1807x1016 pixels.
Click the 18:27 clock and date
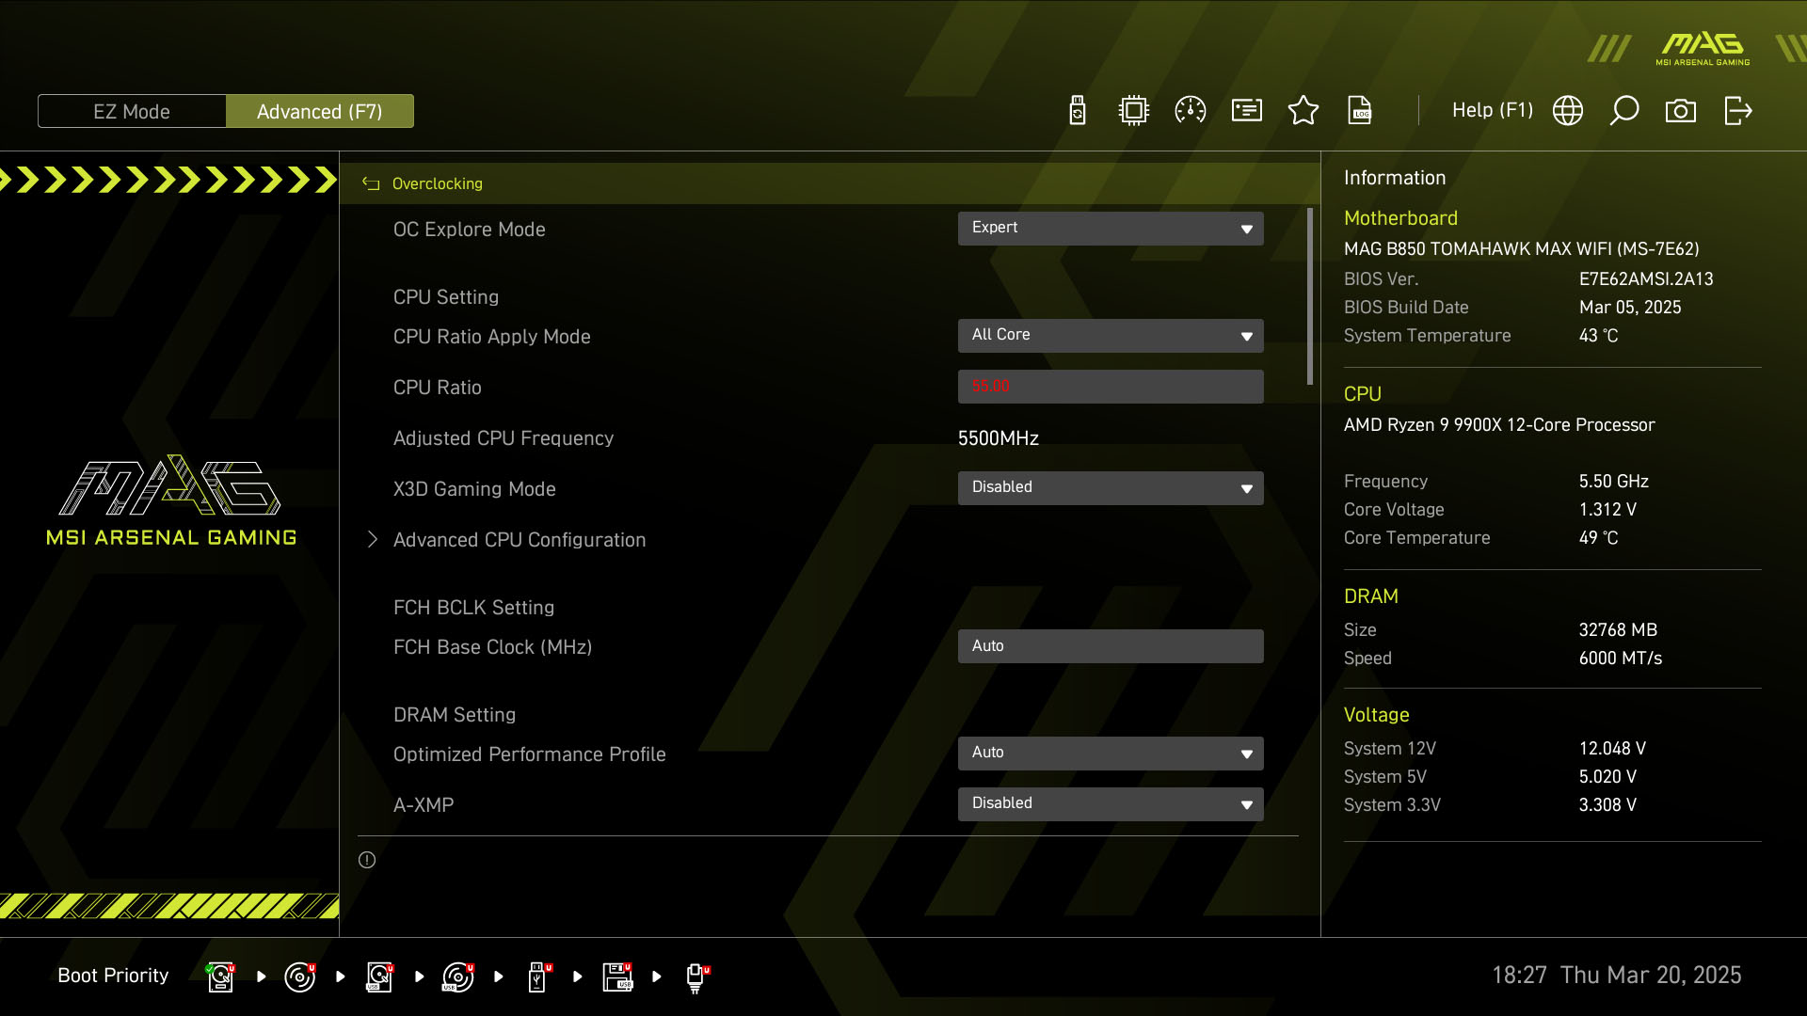[x=1616, y=976]
